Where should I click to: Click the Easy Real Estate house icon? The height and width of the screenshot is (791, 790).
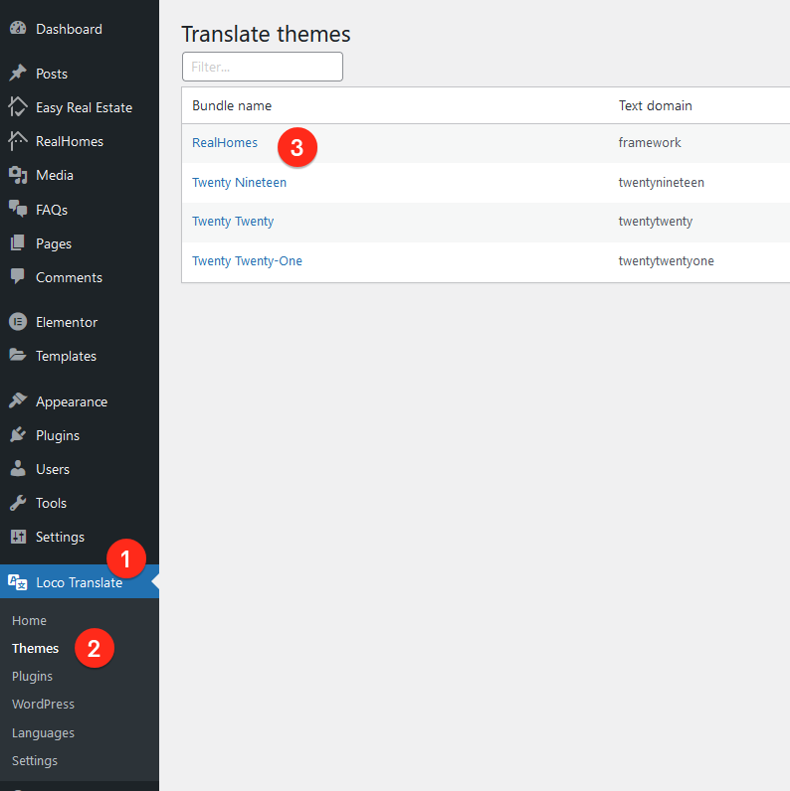(18, 107)
